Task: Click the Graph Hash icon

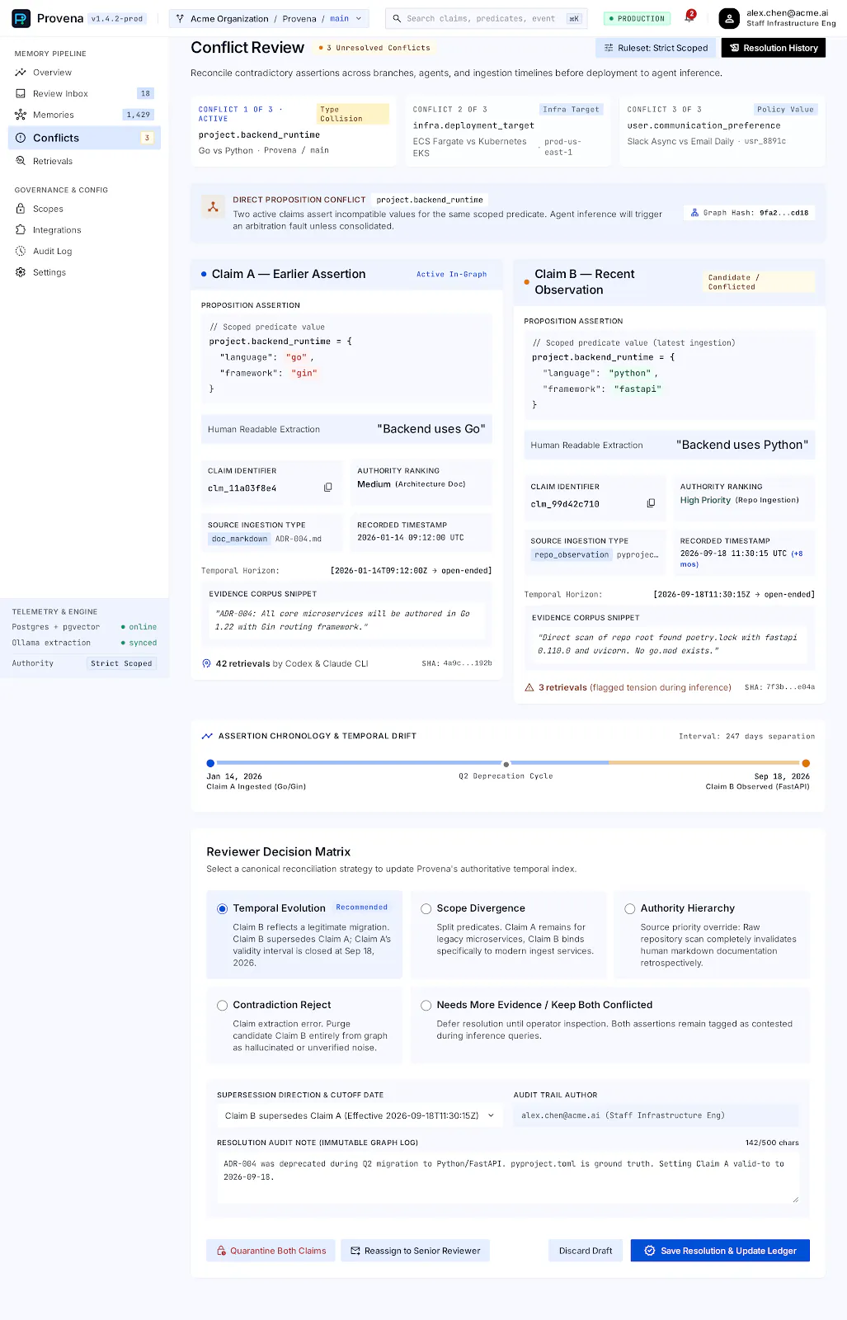Action: [x=694, y=213]
